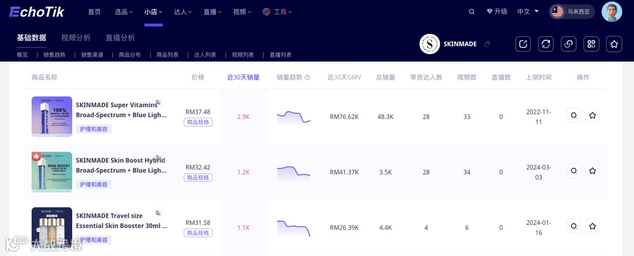Click 商品规格 under RM32.42

pos(198,178)
